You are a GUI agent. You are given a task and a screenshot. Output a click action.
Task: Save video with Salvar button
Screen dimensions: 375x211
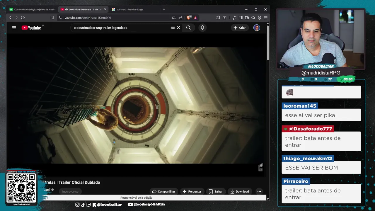pyautogui.click(x=216, y=191)
